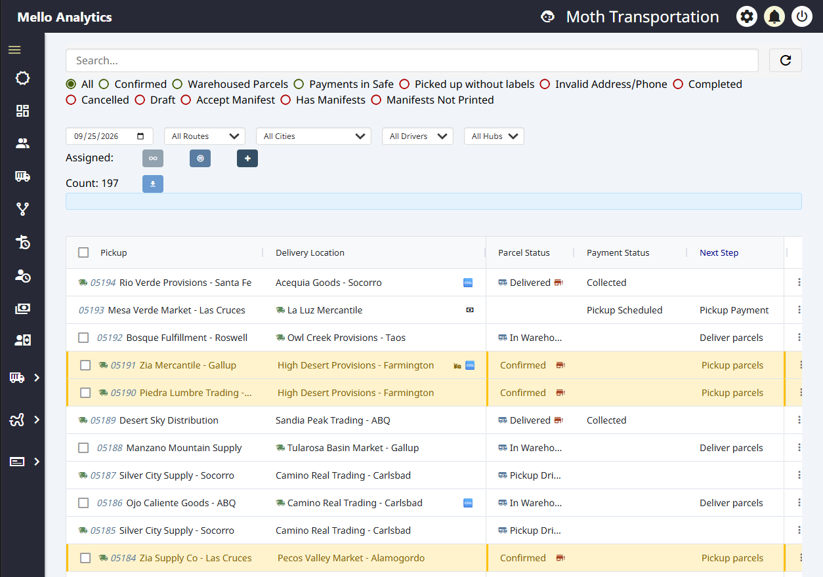This screenshot has width=823, height=577.
Task: Check the box for row 05186
Action: pos(83,503)
